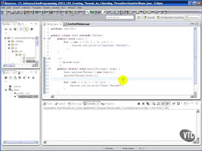Click Remove All Terminated Launches icon
202x151 pixels.
148,104
